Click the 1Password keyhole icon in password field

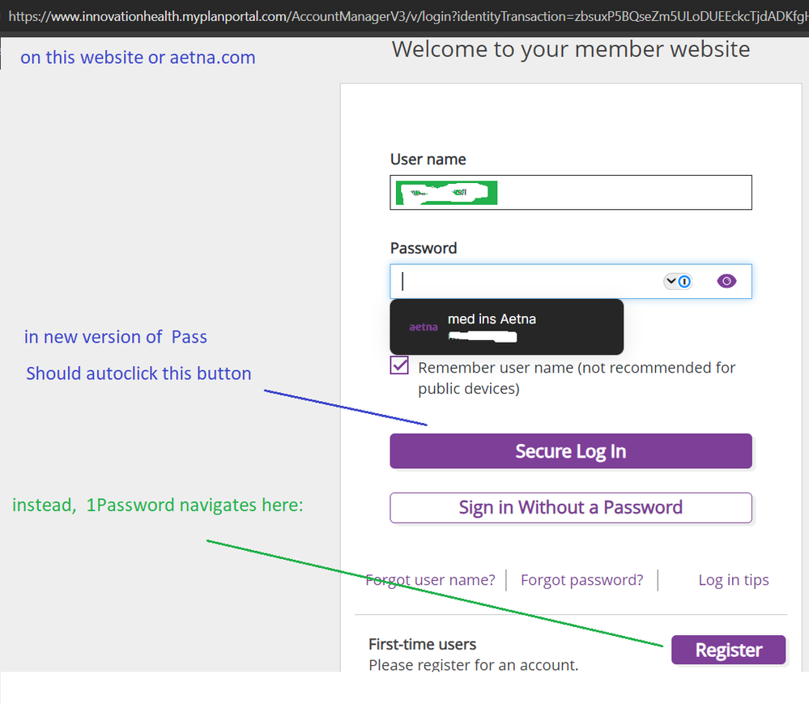[x=685, y=282]
